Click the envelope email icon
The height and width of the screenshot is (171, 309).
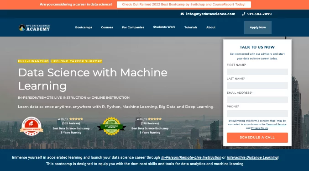[x=182, y=14]
